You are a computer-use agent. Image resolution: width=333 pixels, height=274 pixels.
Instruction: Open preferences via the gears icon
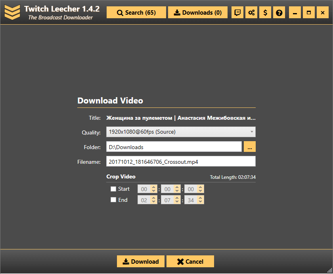click(x=251, y=12)
